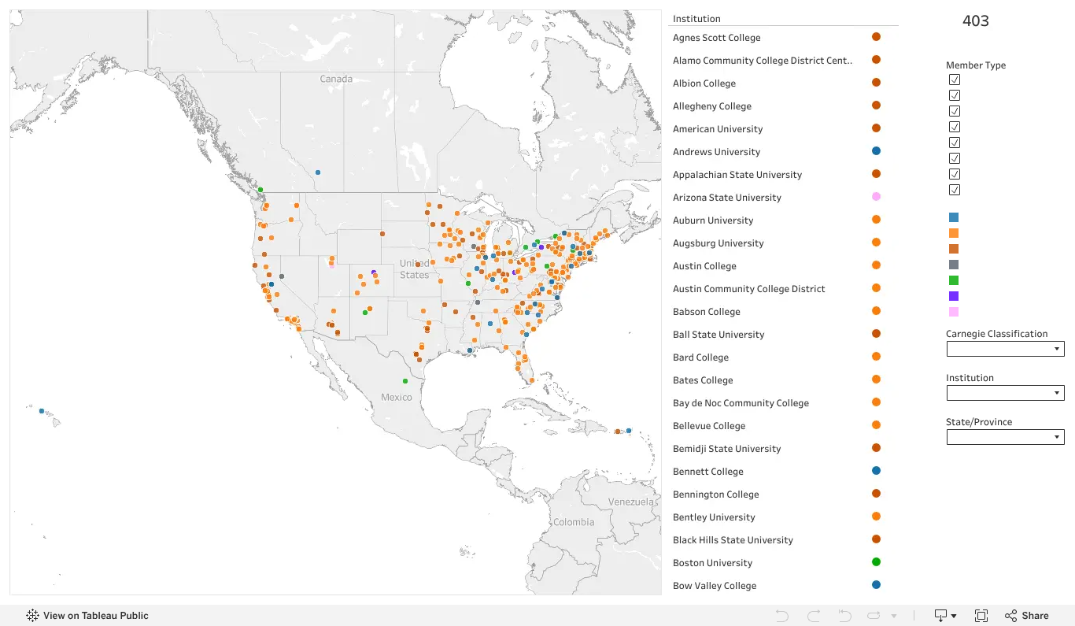This screenshot has height=626, width=1075.
Task: Click the Revert icon in the bottom toolbar
Action: [x=844, y=616]
